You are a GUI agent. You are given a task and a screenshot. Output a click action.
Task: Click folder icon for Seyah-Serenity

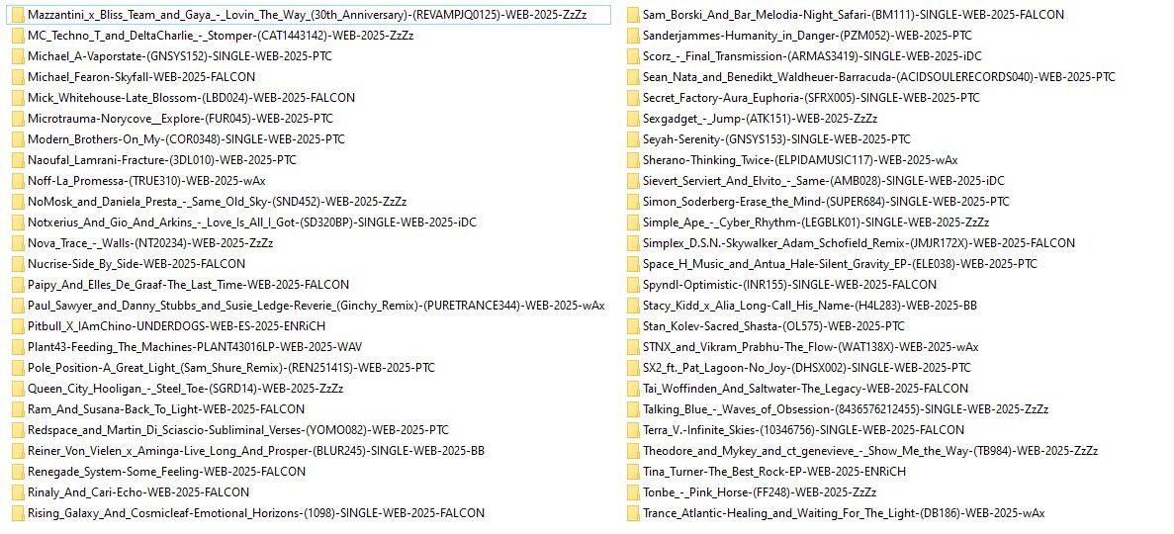click(x=633, y=139)
